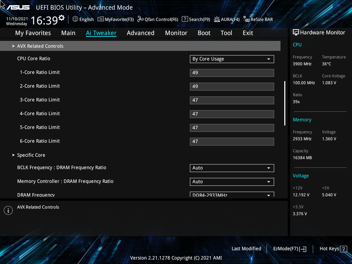Go to the Advanced tab

[x=141, y=33]
